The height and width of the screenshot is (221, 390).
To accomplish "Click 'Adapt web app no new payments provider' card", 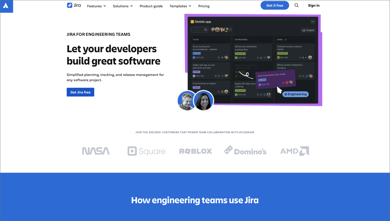I will pyautogui.click(x=210, y=70).
